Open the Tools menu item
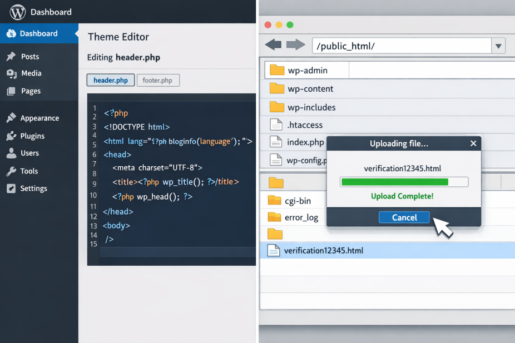Screen dimensions: 515x343 [29, 171]
